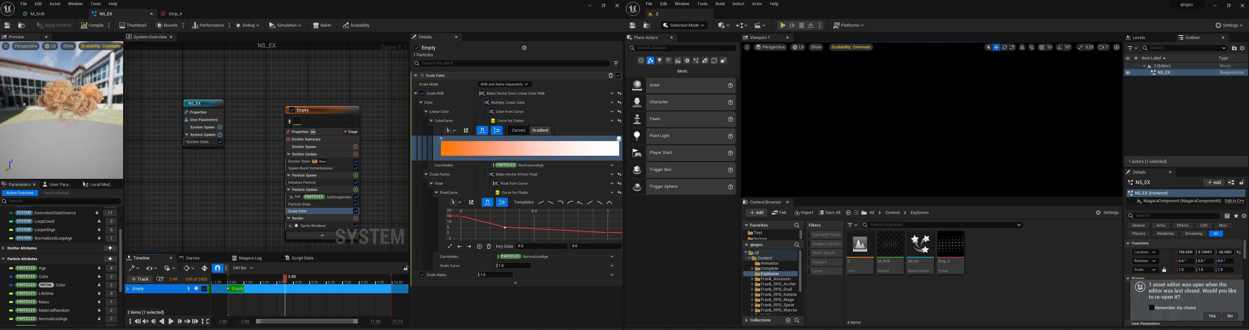
Task: Open camera speed setting showing 7
Action: pos(1103,47)
